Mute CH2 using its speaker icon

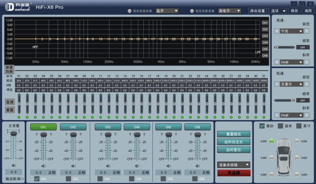[x=73, y=166]
